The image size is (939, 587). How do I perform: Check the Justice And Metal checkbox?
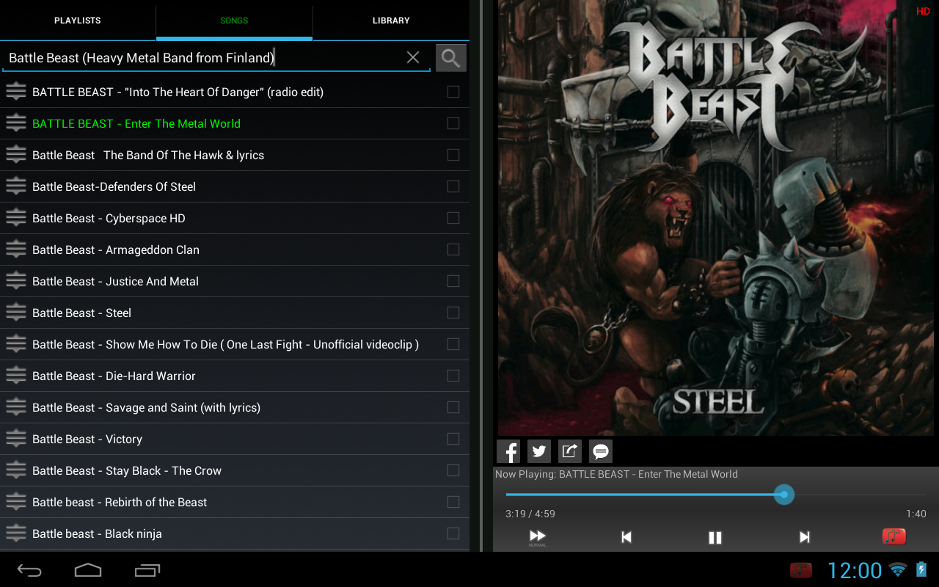coord(453,281)
